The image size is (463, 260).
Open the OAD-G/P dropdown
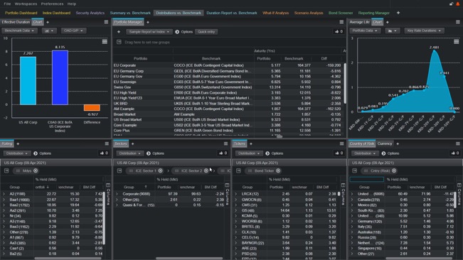73,31
